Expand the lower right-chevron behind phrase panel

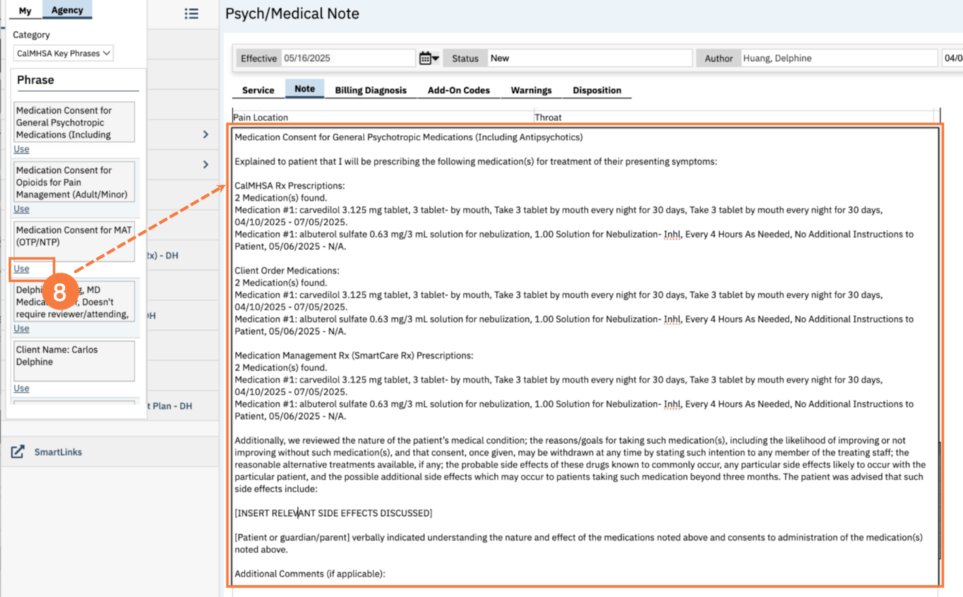pyautogui.click(x=205, y=164)
